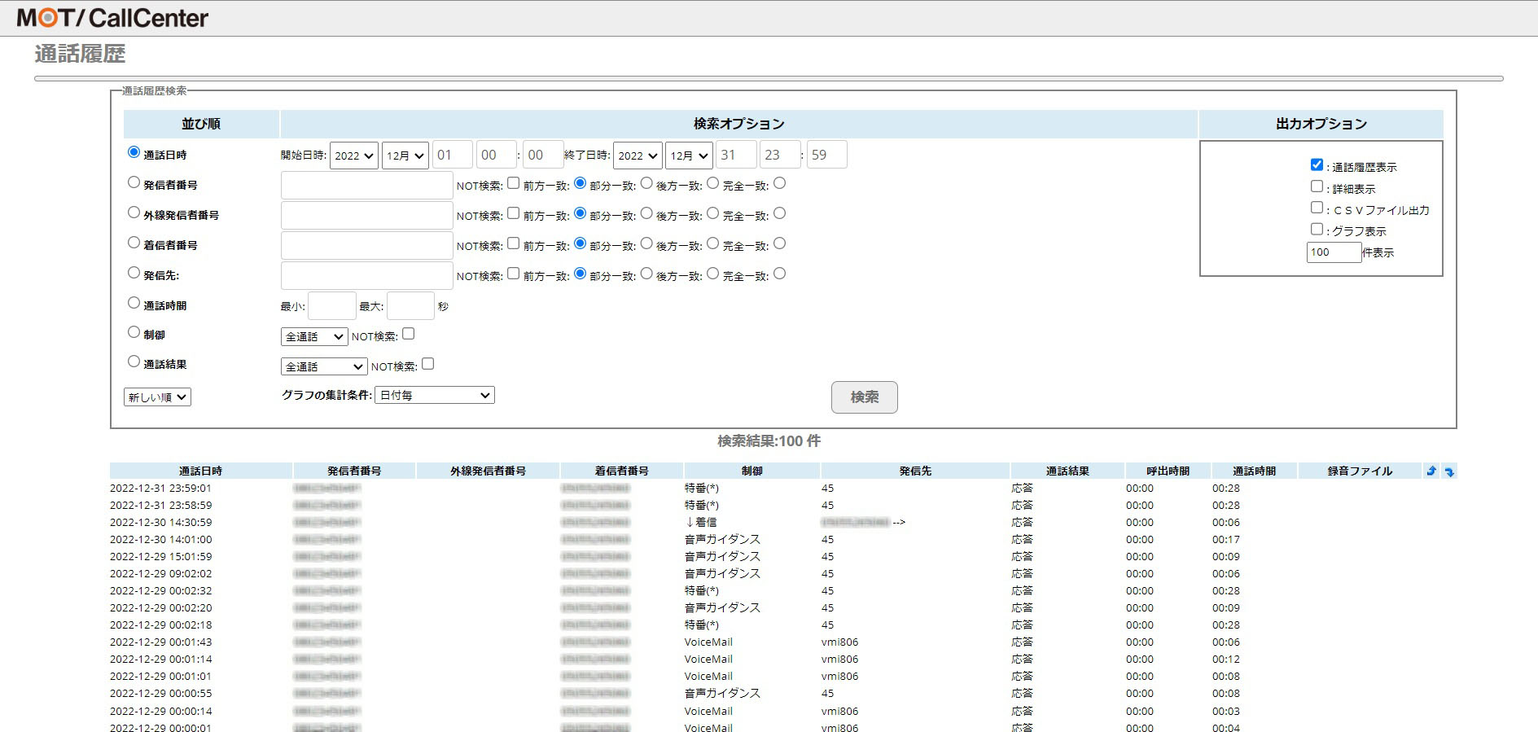This screenshot has width=1538, height=732.
Task: Enable the CSVファイル出力 checkbox
Action: point(1317,208)
